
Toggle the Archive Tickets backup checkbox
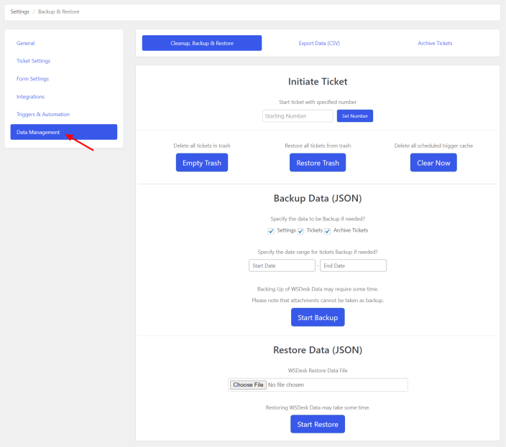coord(328,231)
